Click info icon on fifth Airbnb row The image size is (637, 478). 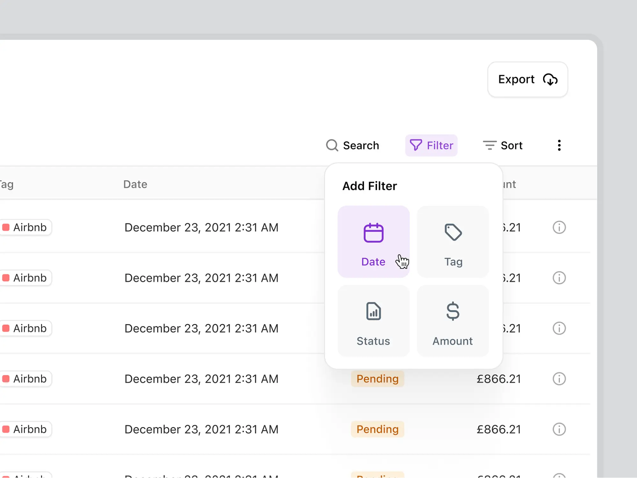point(559,429)
